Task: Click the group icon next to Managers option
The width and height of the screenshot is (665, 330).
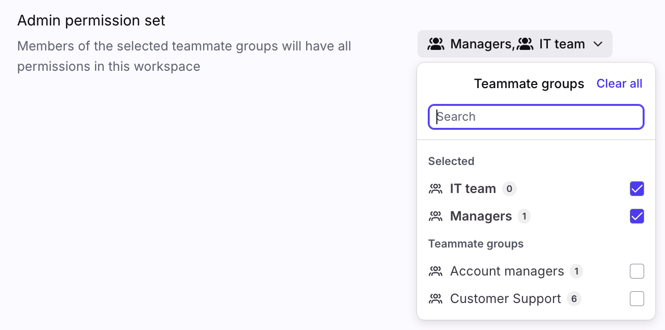Action: coord(435,216)
